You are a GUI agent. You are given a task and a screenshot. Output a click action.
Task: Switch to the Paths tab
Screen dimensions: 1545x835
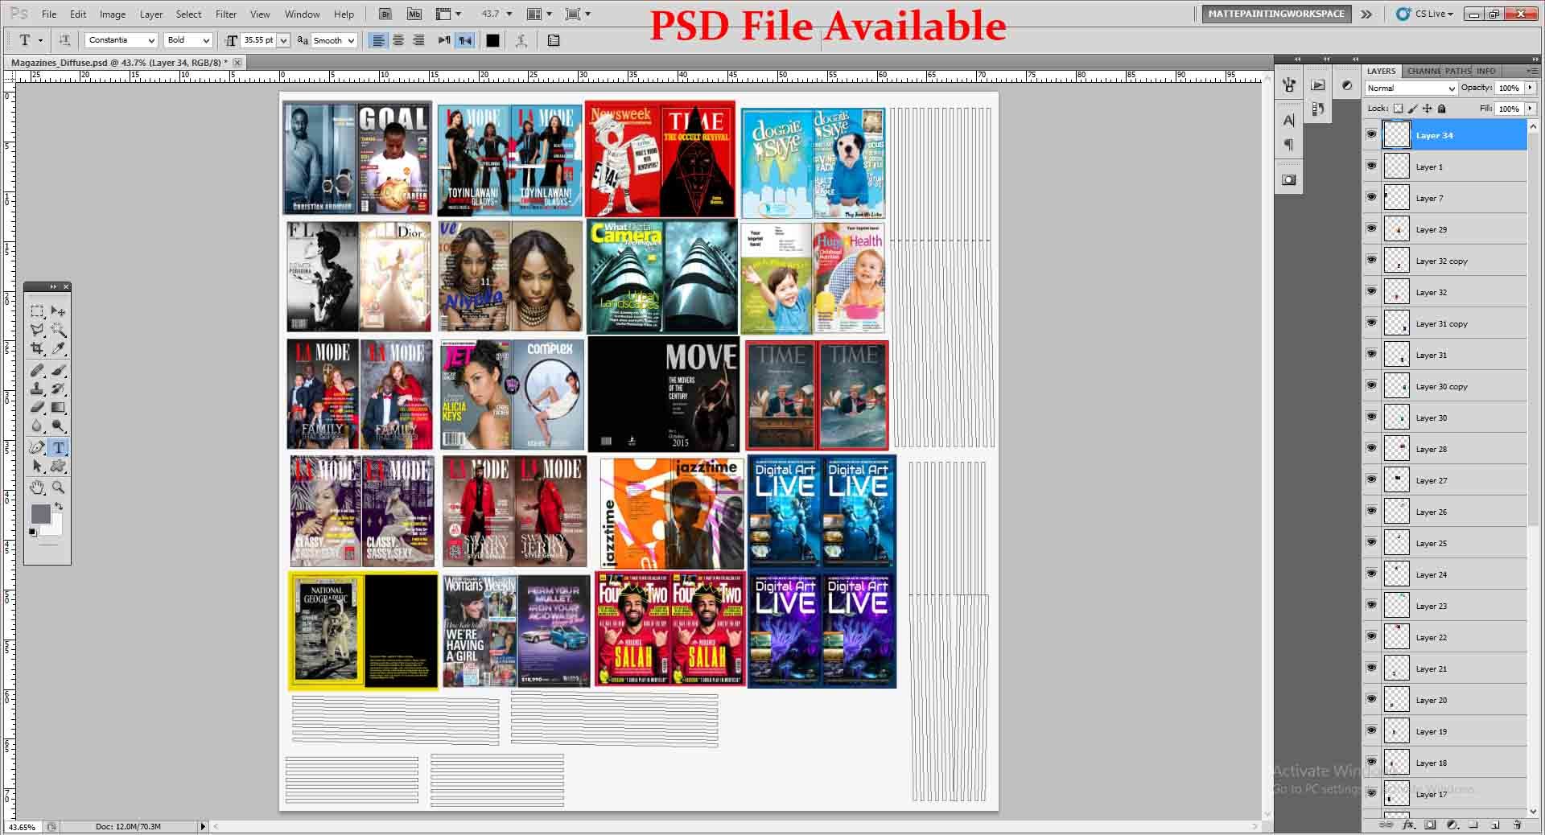point(1457,71)
